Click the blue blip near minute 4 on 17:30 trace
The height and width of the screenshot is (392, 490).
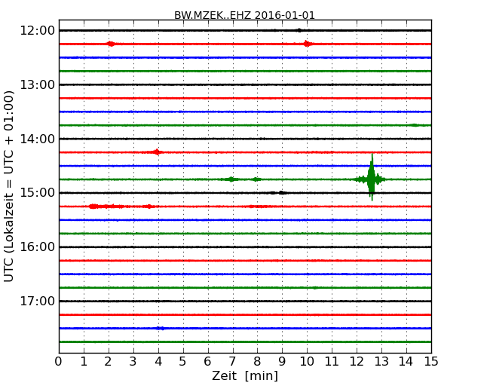(x=159, y=328)
